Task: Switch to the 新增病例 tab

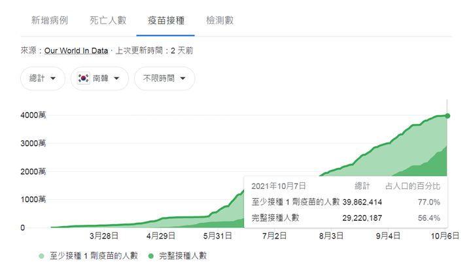Action: pyautogui.click(x=50, y=20)
